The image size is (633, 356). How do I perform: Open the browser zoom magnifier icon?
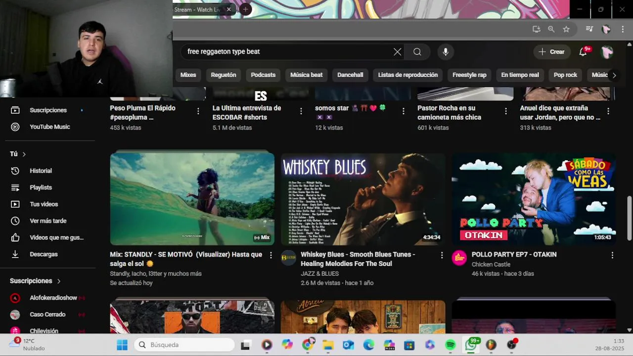click(x=551, y=29)
